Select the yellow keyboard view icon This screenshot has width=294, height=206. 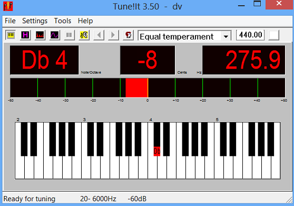point(11,35)
